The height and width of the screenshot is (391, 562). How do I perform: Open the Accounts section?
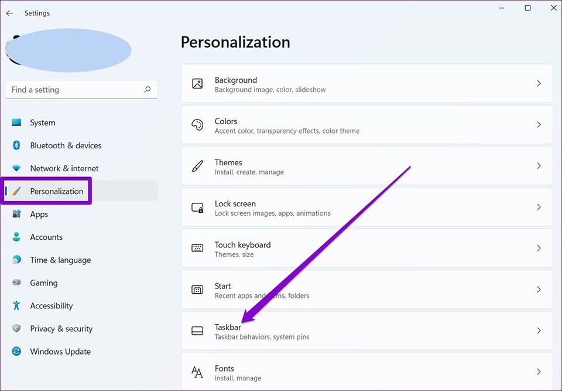tap(82, 237)
